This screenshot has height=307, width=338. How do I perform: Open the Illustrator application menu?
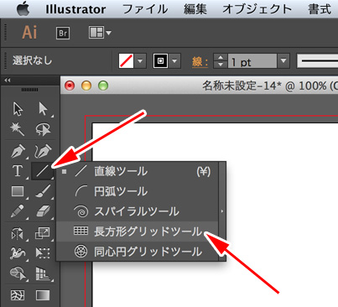[x=75, y=9]
